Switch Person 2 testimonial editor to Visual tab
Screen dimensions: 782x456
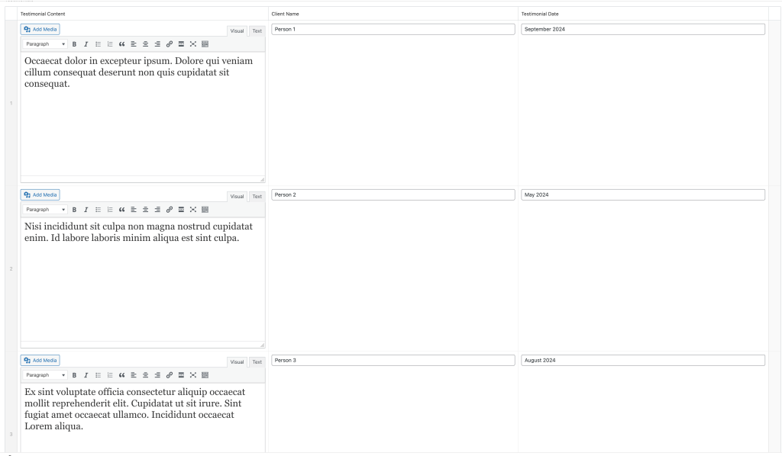coord(237,197)
